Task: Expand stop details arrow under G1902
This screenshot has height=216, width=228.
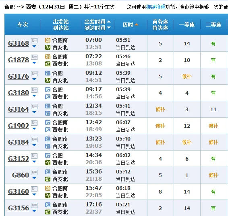Action: [34, 128]
